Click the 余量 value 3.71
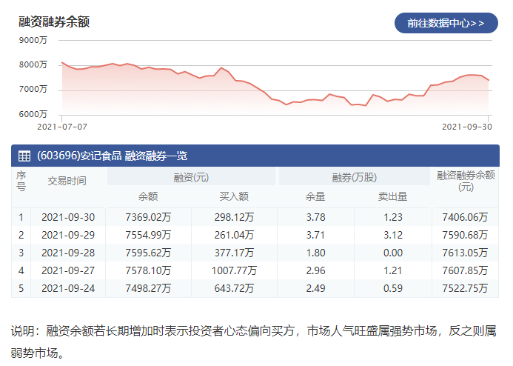Screen dimensions: 513x366 (x=315, y=235)
